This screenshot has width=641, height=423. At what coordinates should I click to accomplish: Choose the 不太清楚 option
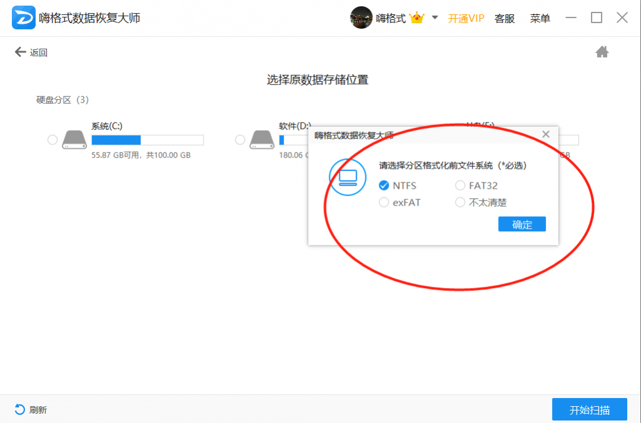(481, 202)
